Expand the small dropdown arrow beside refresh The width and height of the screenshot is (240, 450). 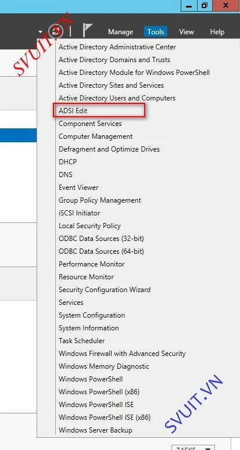click(x=41, y=32)
